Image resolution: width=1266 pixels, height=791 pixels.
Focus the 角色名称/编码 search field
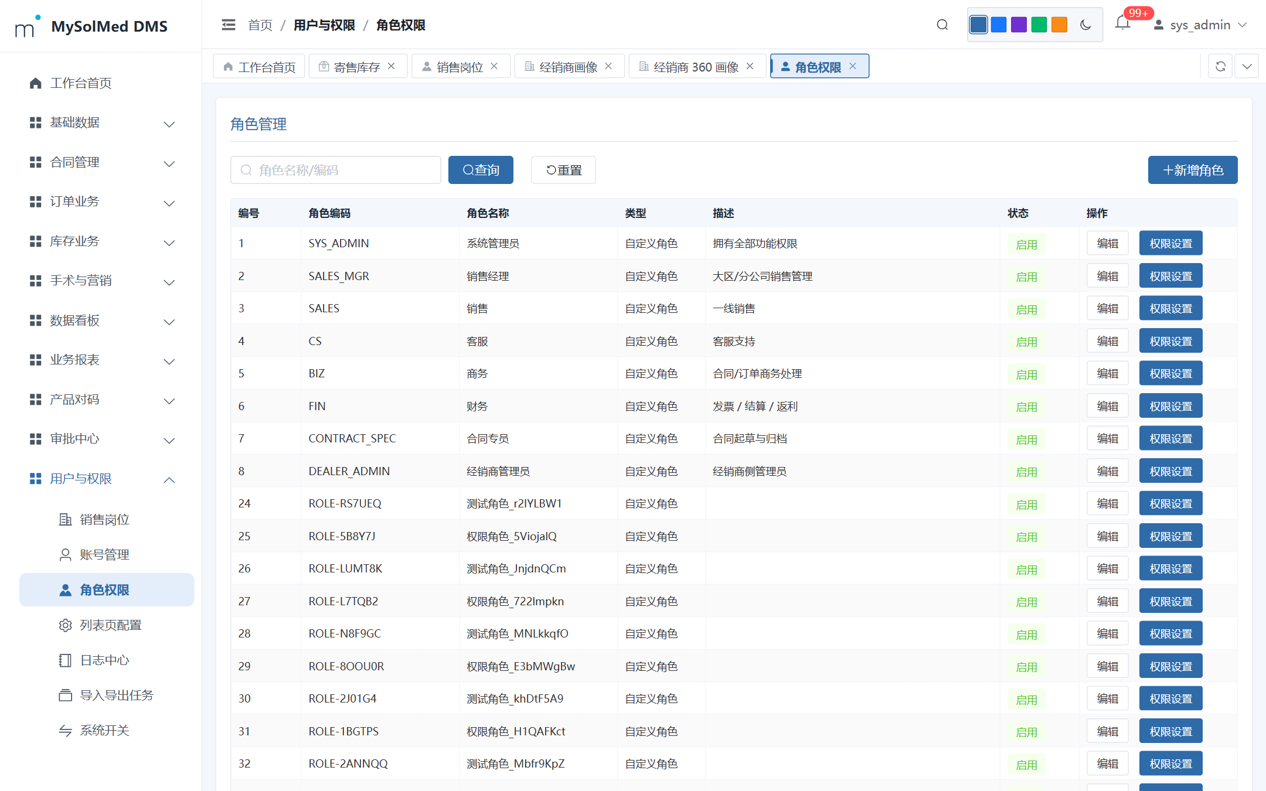click(336, 170)
